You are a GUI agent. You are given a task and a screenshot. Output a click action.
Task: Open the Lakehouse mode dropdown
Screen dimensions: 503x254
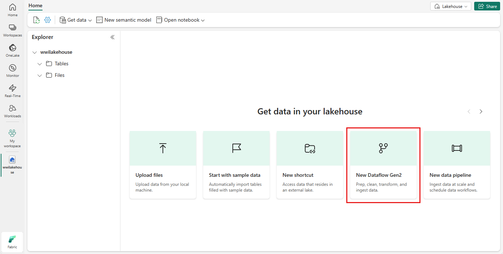point(451,6)
